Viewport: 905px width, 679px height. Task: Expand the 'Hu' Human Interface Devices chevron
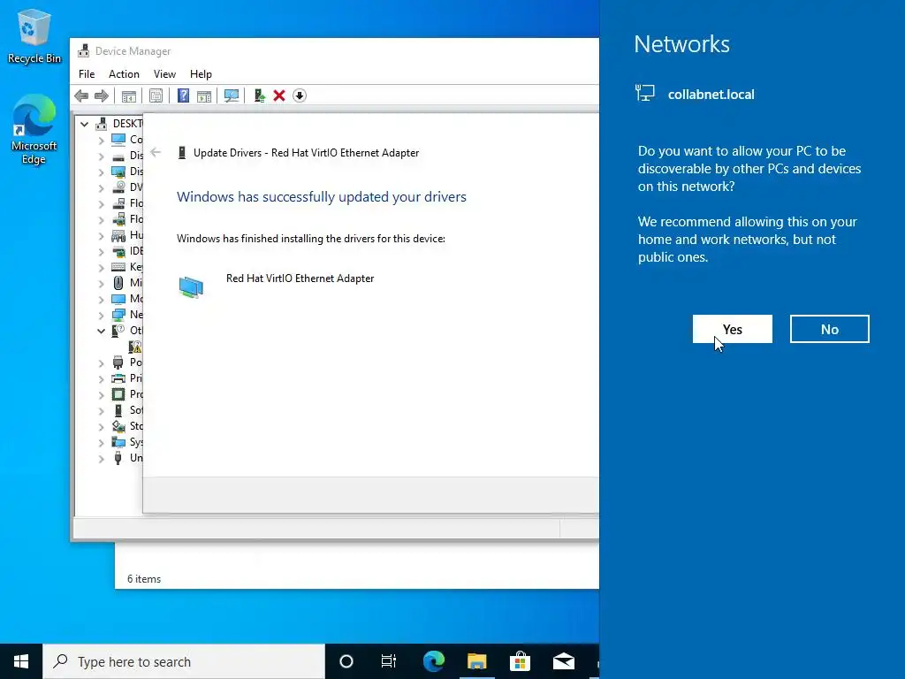102,235
